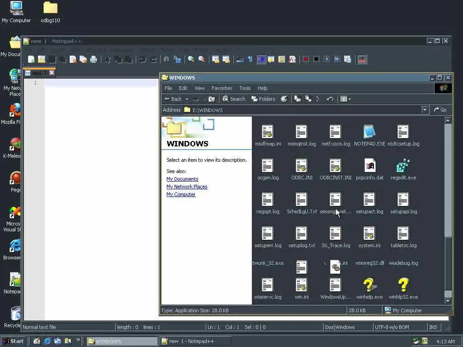Click Stop recording macro icon
This screenshot has width=463, height=347.
(x=316, y=59)
